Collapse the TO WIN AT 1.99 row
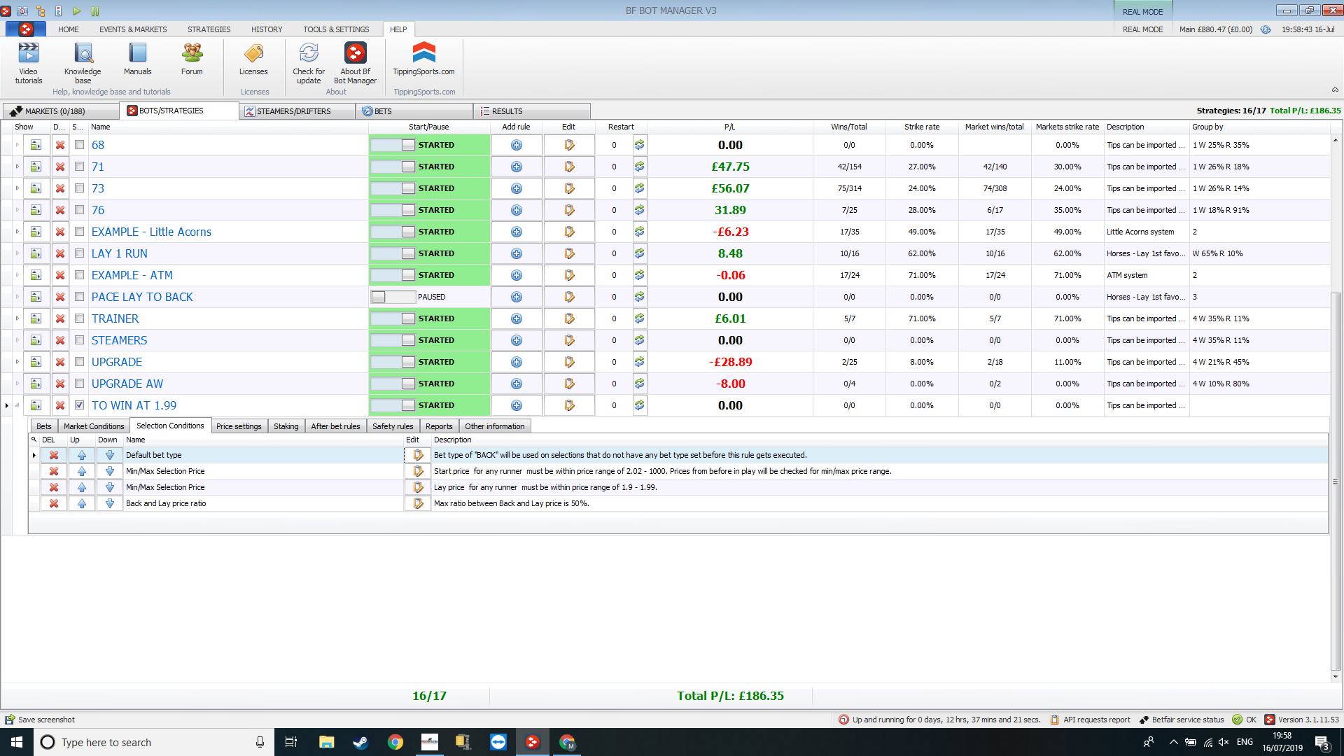This screenshot has width=1344, height=756. pos(17,405)
